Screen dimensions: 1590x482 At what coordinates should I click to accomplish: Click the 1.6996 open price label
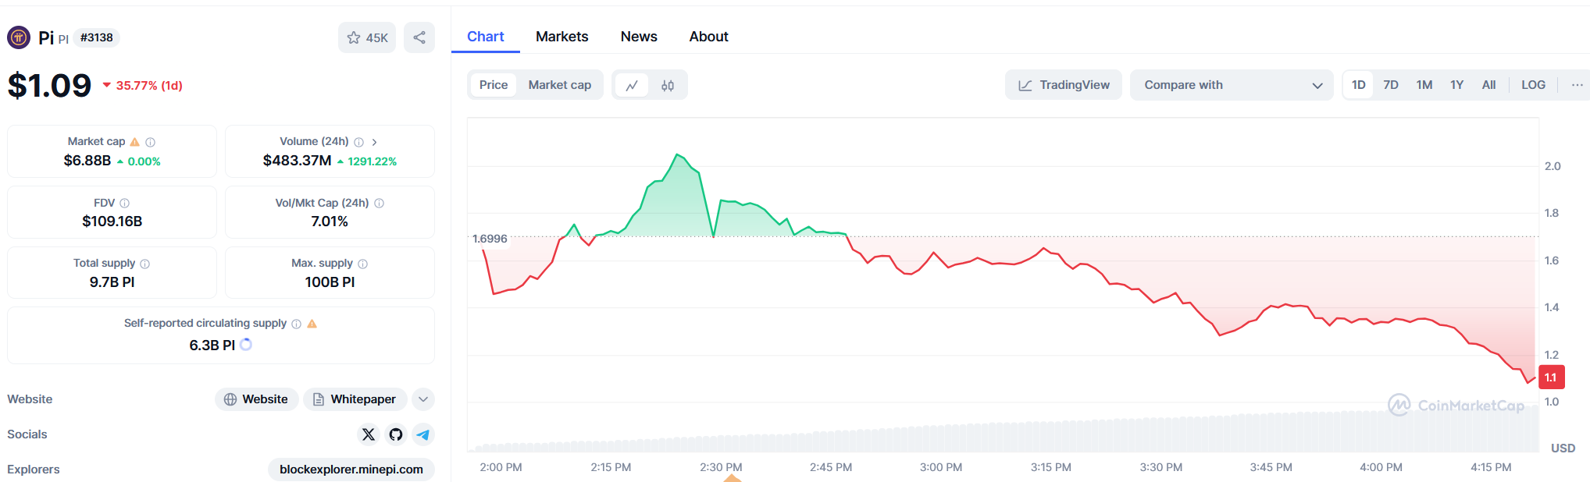pos(490,239)
